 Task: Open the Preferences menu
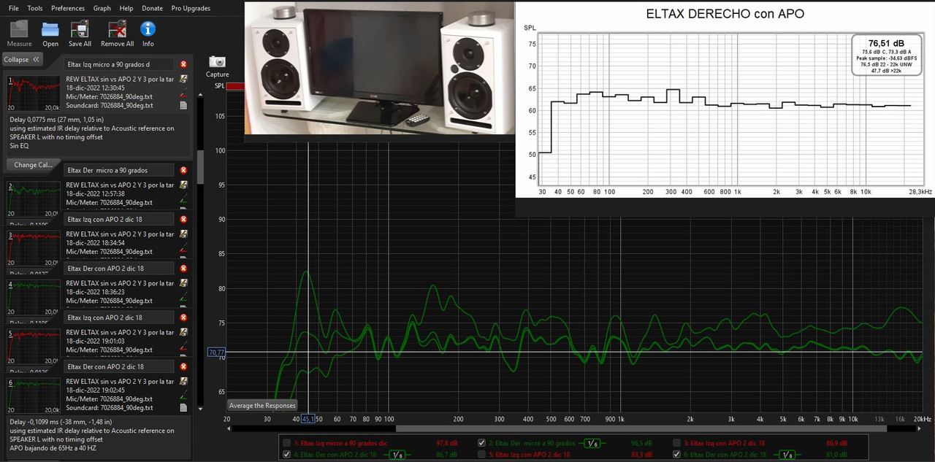click(x=68, y=8)
